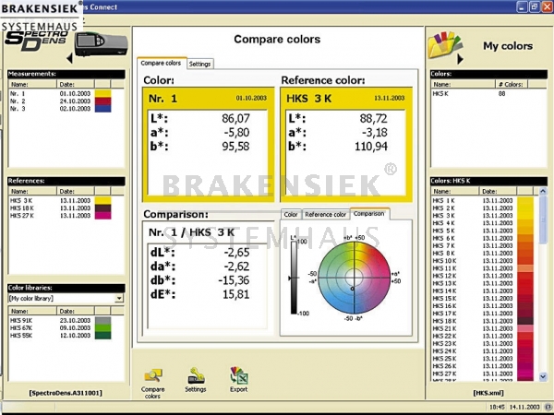554x415 pixels.
Task: Select HKS 24 K in HKS K list
Action: 483,351
